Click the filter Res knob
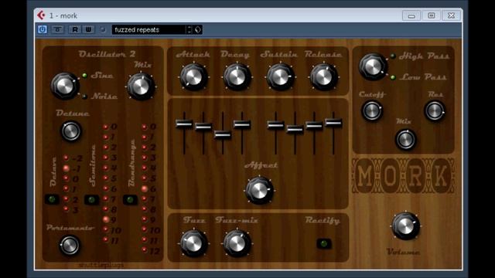 435,110
